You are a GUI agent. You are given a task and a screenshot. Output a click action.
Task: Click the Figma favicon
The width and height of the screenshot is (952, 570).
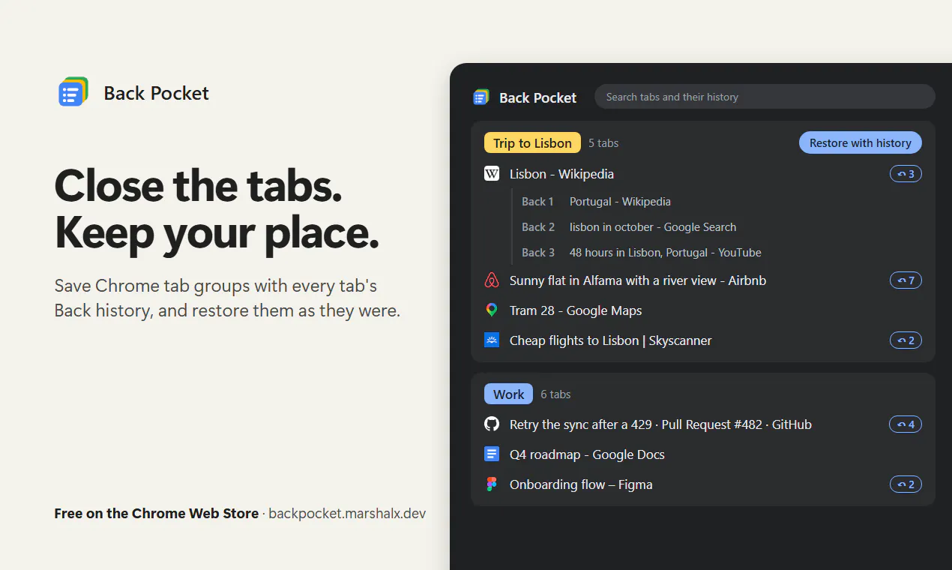pos(492,484)
